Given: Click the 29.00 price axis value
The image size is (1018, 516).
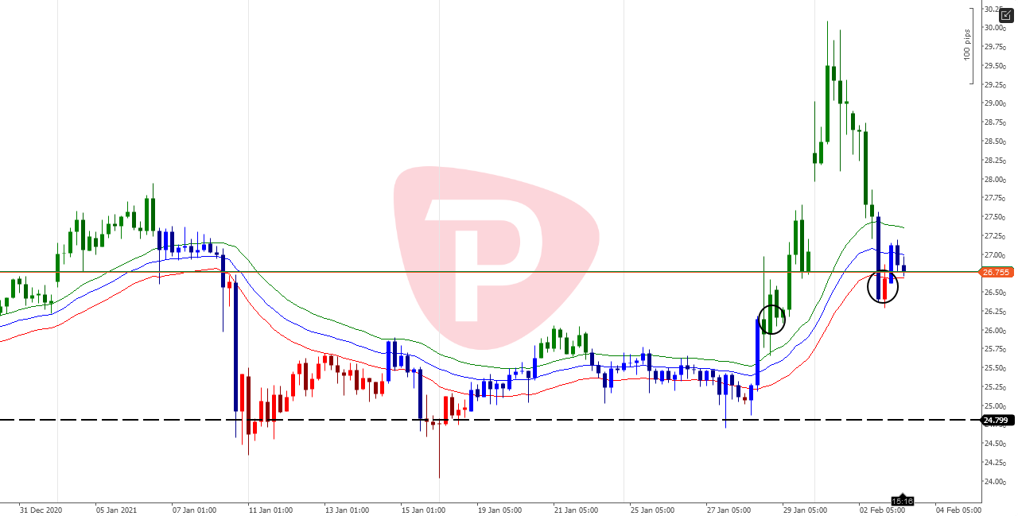Looking at the screenshot, I should 994,103.
